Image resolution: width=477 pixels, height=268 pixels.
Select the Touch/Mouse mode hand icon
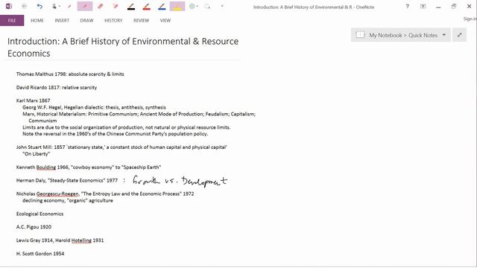[54, 7]
